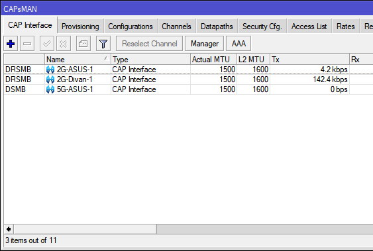The width and height of the screenshot is (373, 251).
Task: Click the 1500 MTU of 2G-ASUS-1
Action: coord(227,70)
